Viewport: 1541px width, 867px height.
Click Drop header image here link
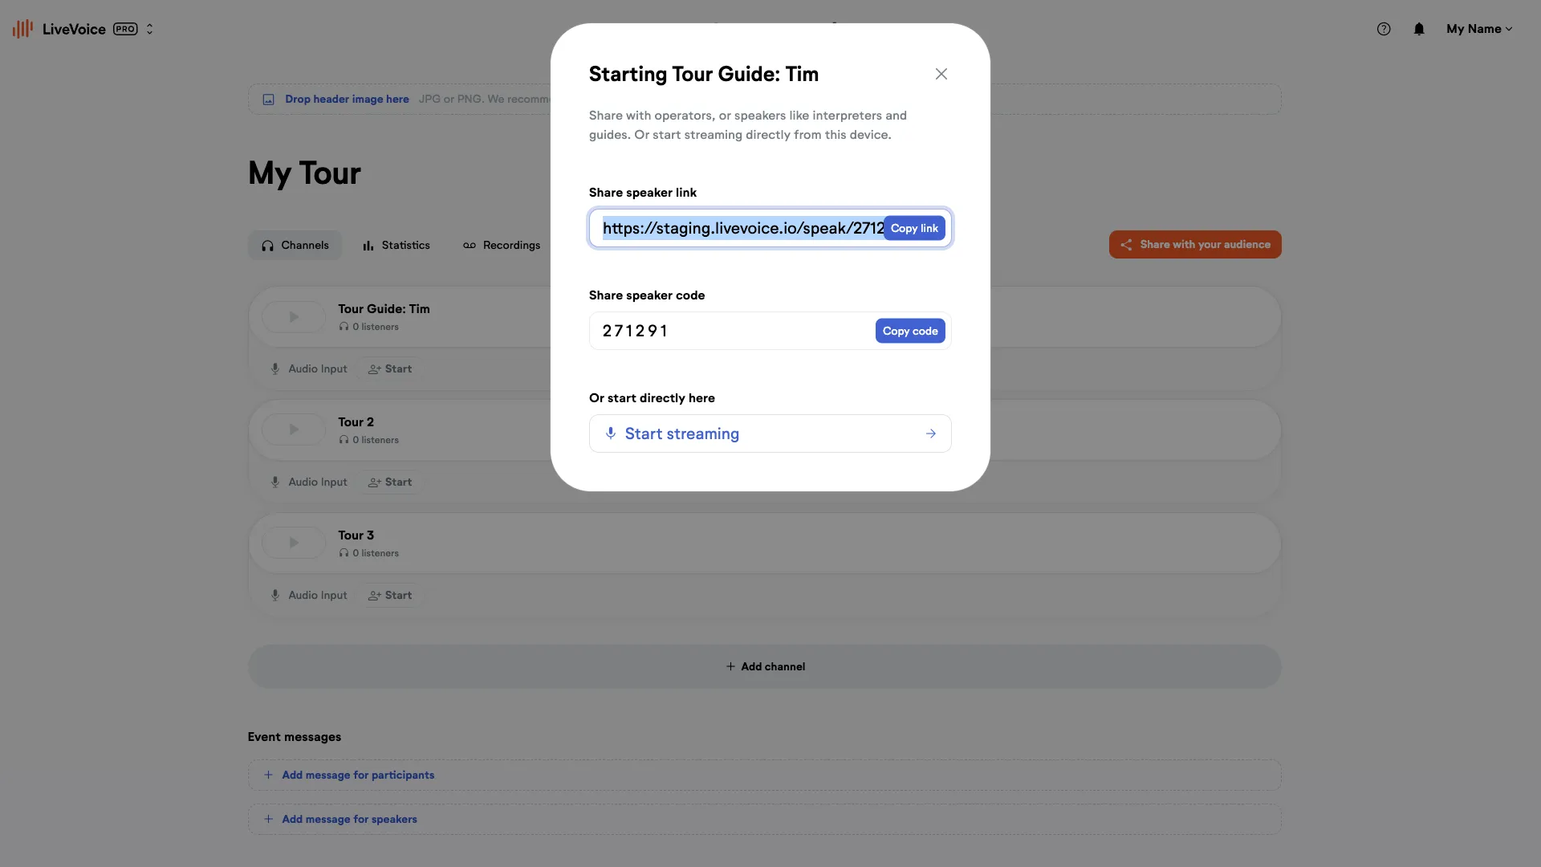347,99
